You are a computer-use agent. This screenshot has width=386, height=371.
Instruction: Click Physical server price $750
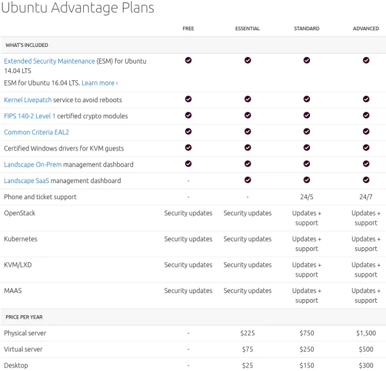[x=307, y=333]
